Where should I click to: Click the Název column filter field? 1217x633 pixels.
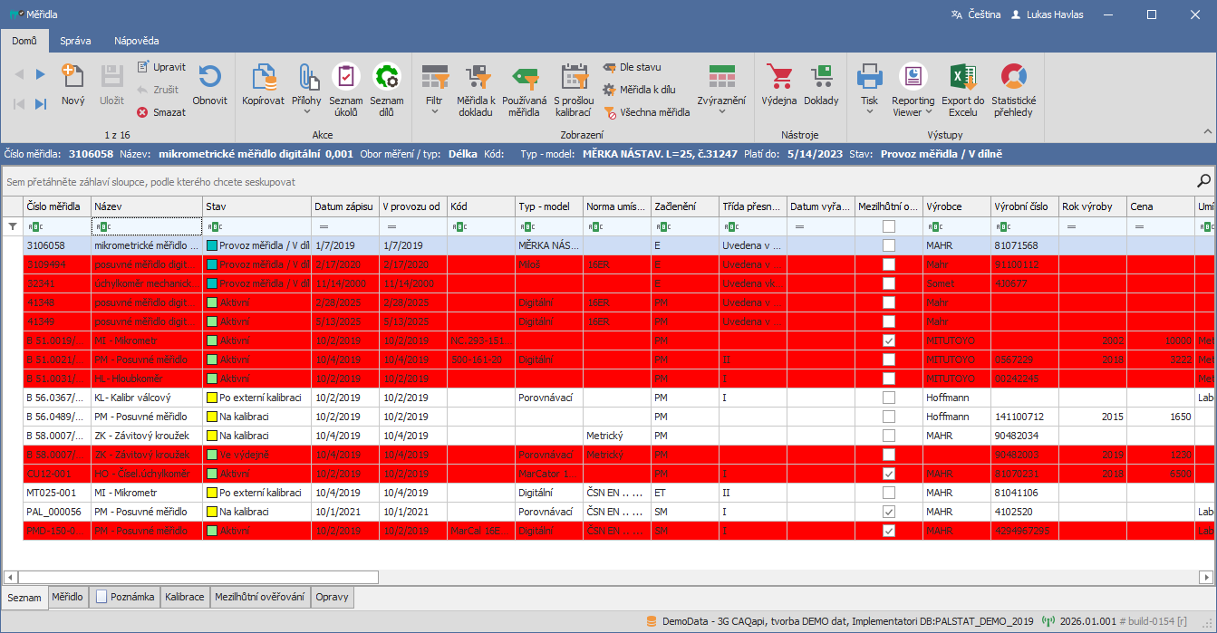(146, 226)
